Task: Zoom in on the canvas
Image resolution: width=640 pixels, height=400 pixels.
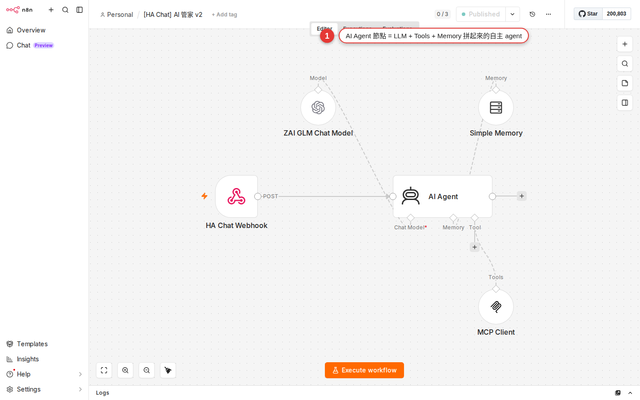Action: (125, 370)
